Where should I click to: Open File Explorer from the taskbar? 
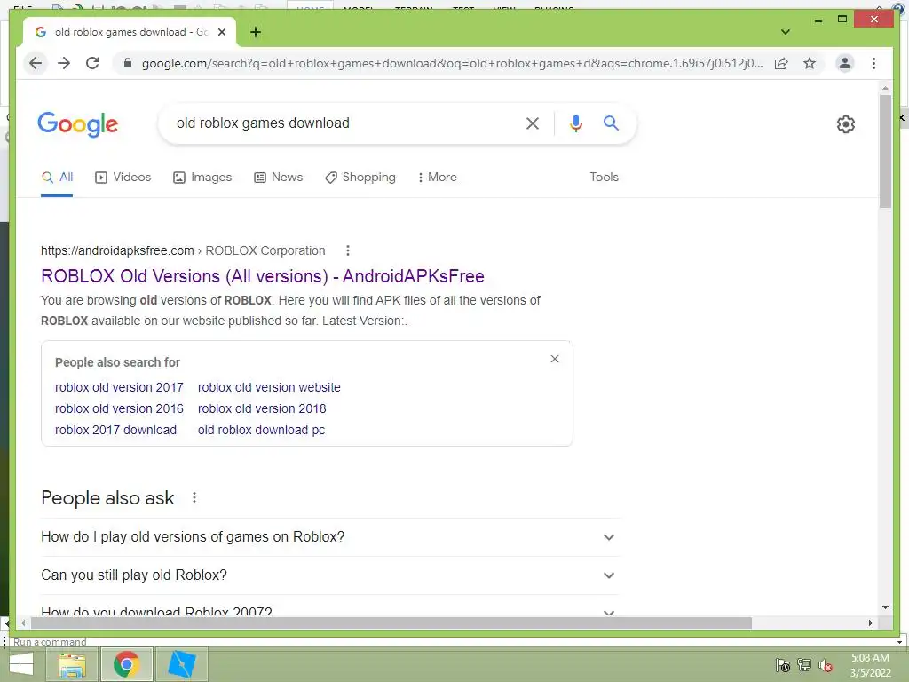[x=72, y=664]
